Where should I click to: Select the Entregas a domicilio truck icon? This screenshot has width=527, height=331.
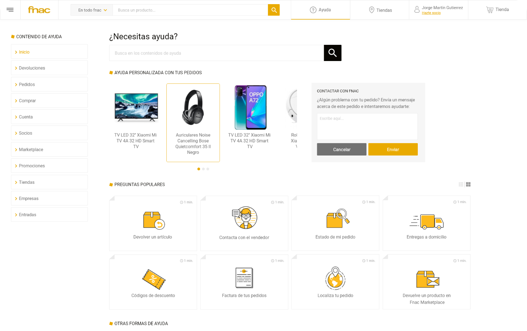point(426,221)
